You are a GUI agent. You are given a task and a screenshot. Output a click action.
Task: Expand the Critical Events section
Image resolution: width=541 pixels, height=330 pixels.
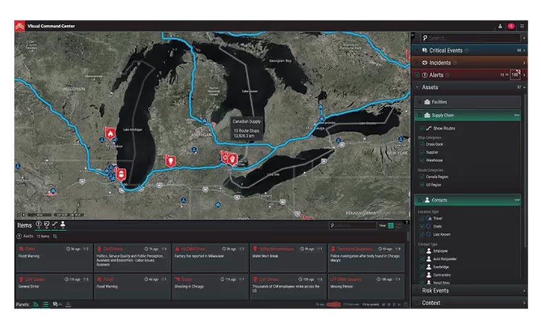(x=469, y=50)
